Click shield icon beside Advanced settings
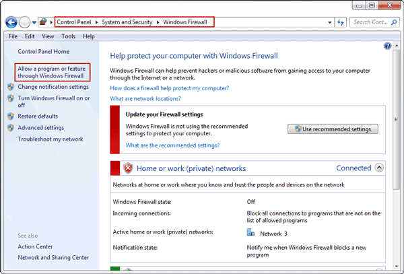Image resolution: width=404 pixels, height=274 pixels. pyautogui.click(x=11, y=127)
